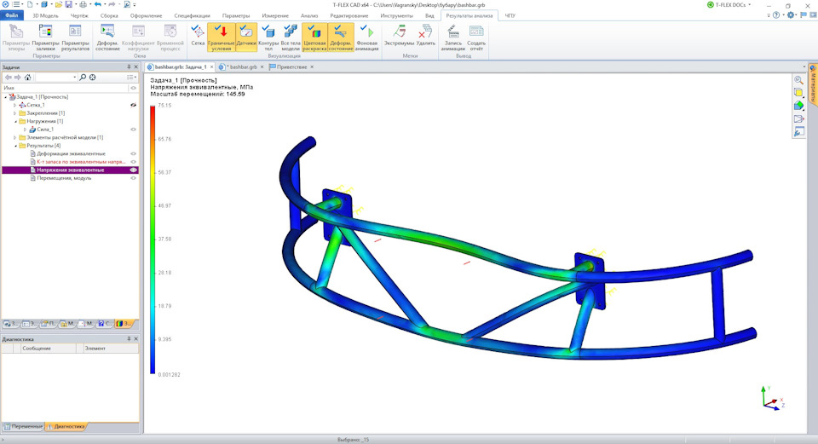Open the Приветствие document tab
The image size is (818, 444).
pos(291,66)
